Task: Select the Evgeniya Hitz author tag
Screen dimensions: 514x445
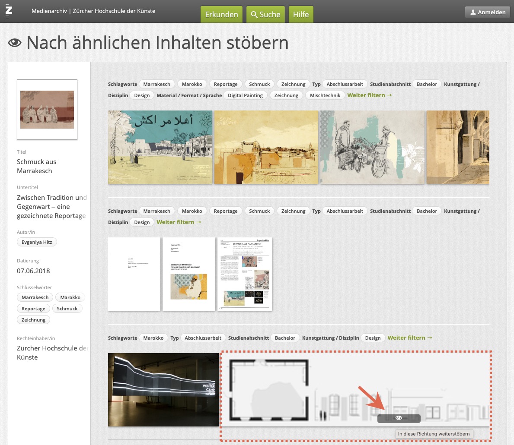Action: click(x=37, y=242)
